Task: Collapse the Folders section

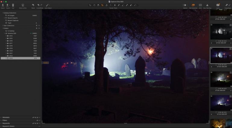Action: (3, 28)
